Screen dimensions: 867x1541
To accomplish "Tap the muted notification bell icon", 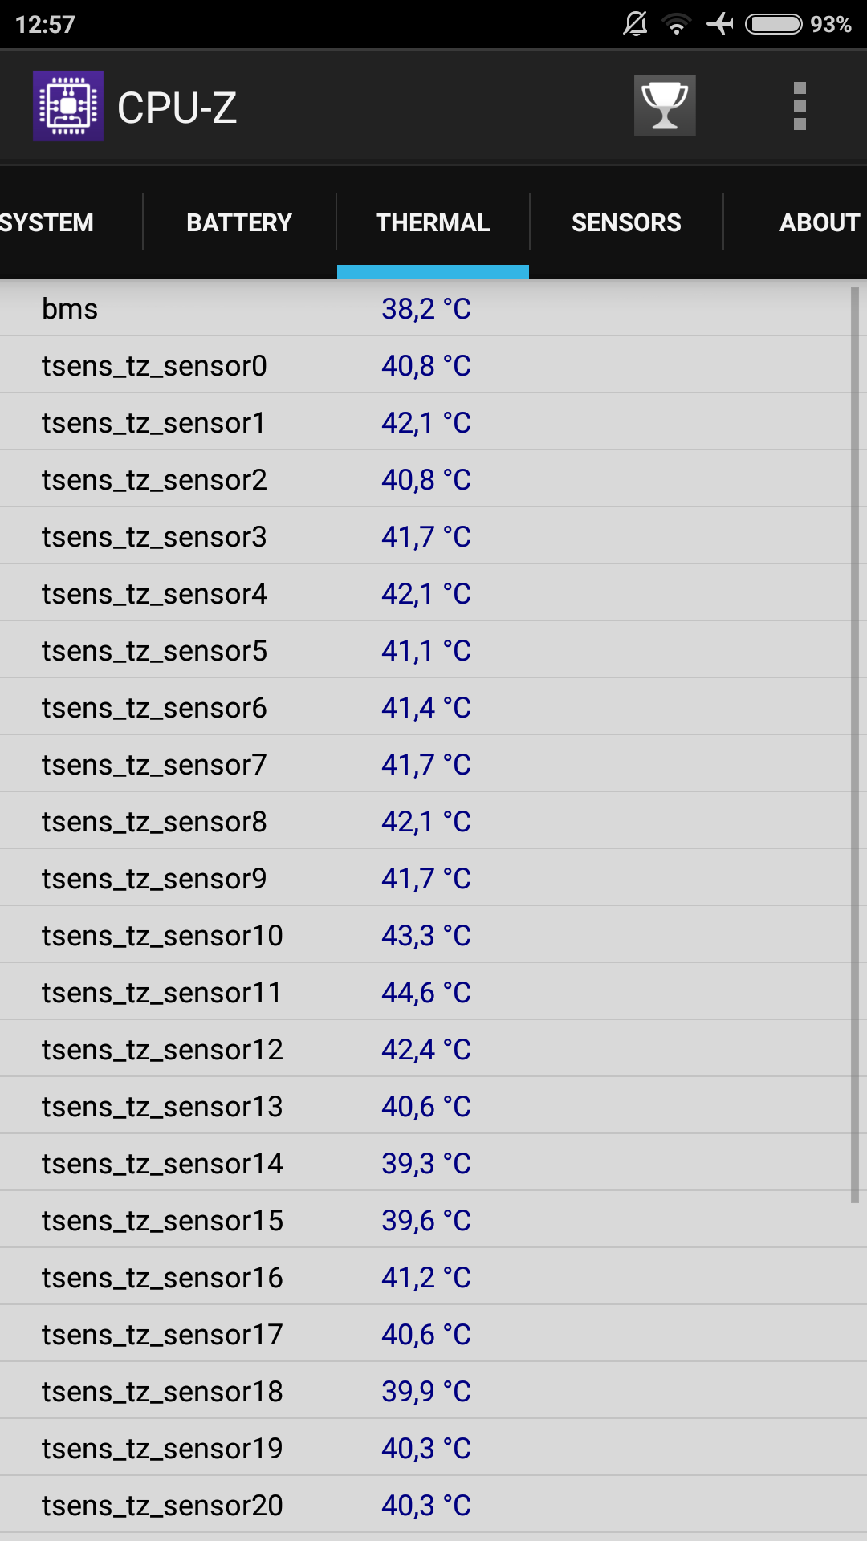I will pos(635,24).
